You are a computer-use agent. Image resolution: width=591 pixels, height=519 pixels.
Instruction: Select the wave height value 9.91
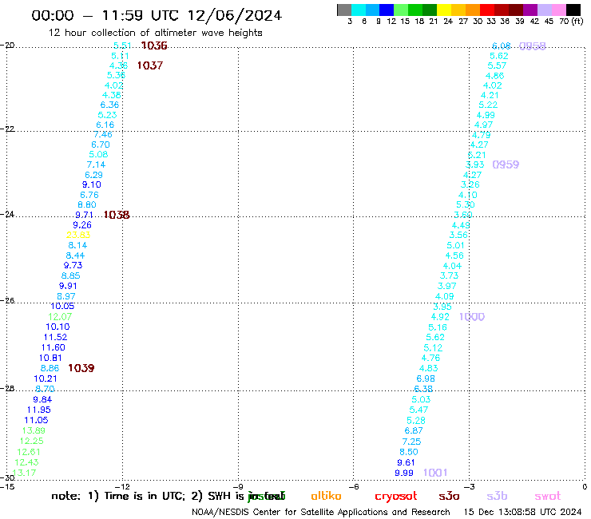tap(68, 286)
